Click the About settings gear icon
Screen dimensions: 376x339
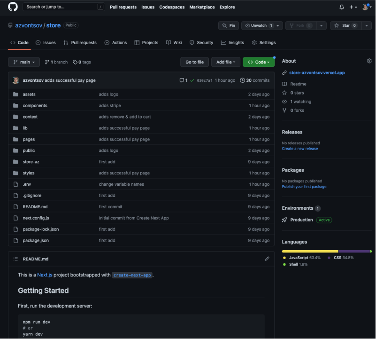pos(369,61)
